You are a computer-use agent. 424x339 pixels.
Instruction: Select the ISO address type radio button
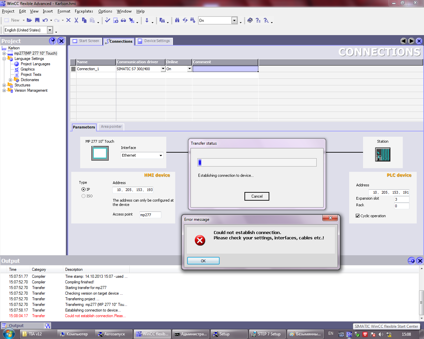coord(83,196)
